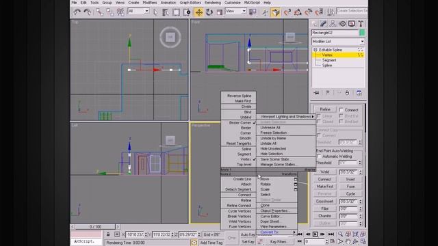The height and width of the screenshot is (246, 438).
Task: Toggle the Set Key mode button
Action: pyautogui.click(x=248, y=241)
